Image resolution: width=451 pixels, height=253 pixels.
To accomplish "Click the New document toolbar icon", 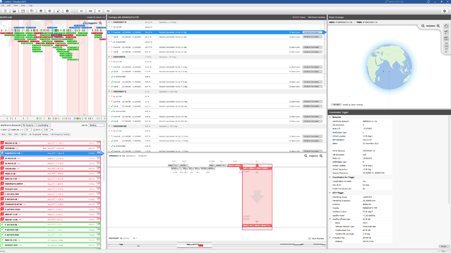I will tap(5, 11).
